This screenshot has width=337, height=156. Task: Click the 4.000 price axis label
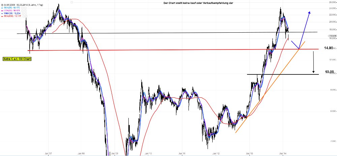pyautogui.click(x=333, y=141)
